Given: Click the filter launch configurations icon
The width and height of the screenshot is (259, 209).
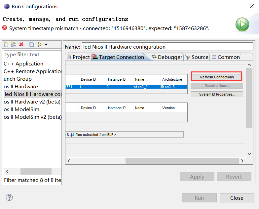Looking at the screenshot, I should click(x=39, y=45).
